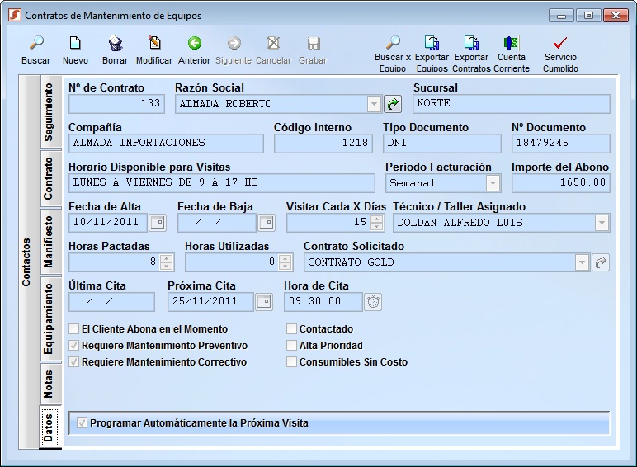Check the Alta Prioridad box
Screen dimensions: 637x467
[292, 346]
